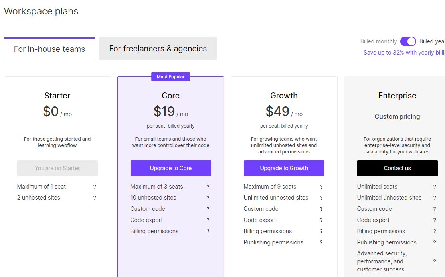Click the Enterprise plan title
Screen dimensions: 445x277
tap(398, 96)
